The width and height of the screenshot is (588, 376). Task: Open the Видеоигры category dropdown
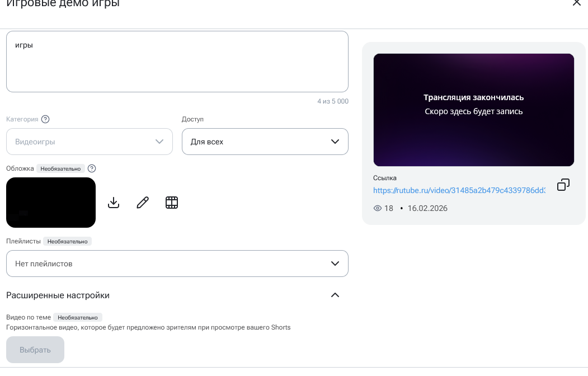(x=90, y=142)
